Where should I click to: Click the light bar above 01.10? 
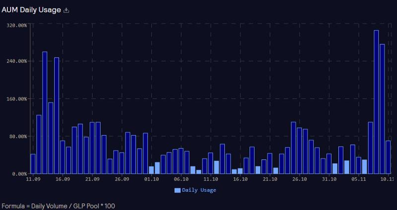tap(151, 170)
